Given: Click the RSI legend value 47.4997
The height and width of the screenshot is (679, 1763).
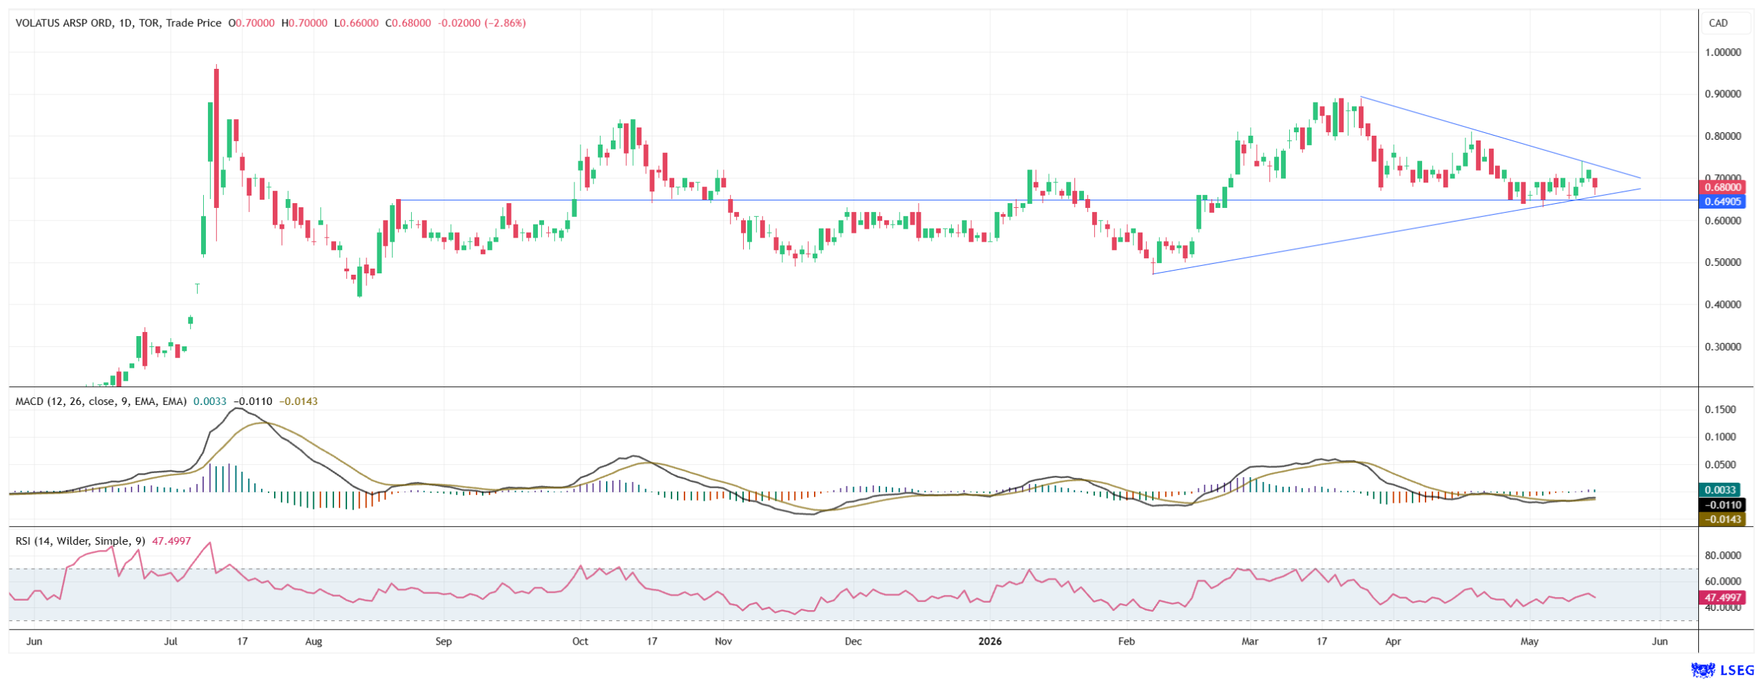Looking at the screenshot, I should (171, 541).
